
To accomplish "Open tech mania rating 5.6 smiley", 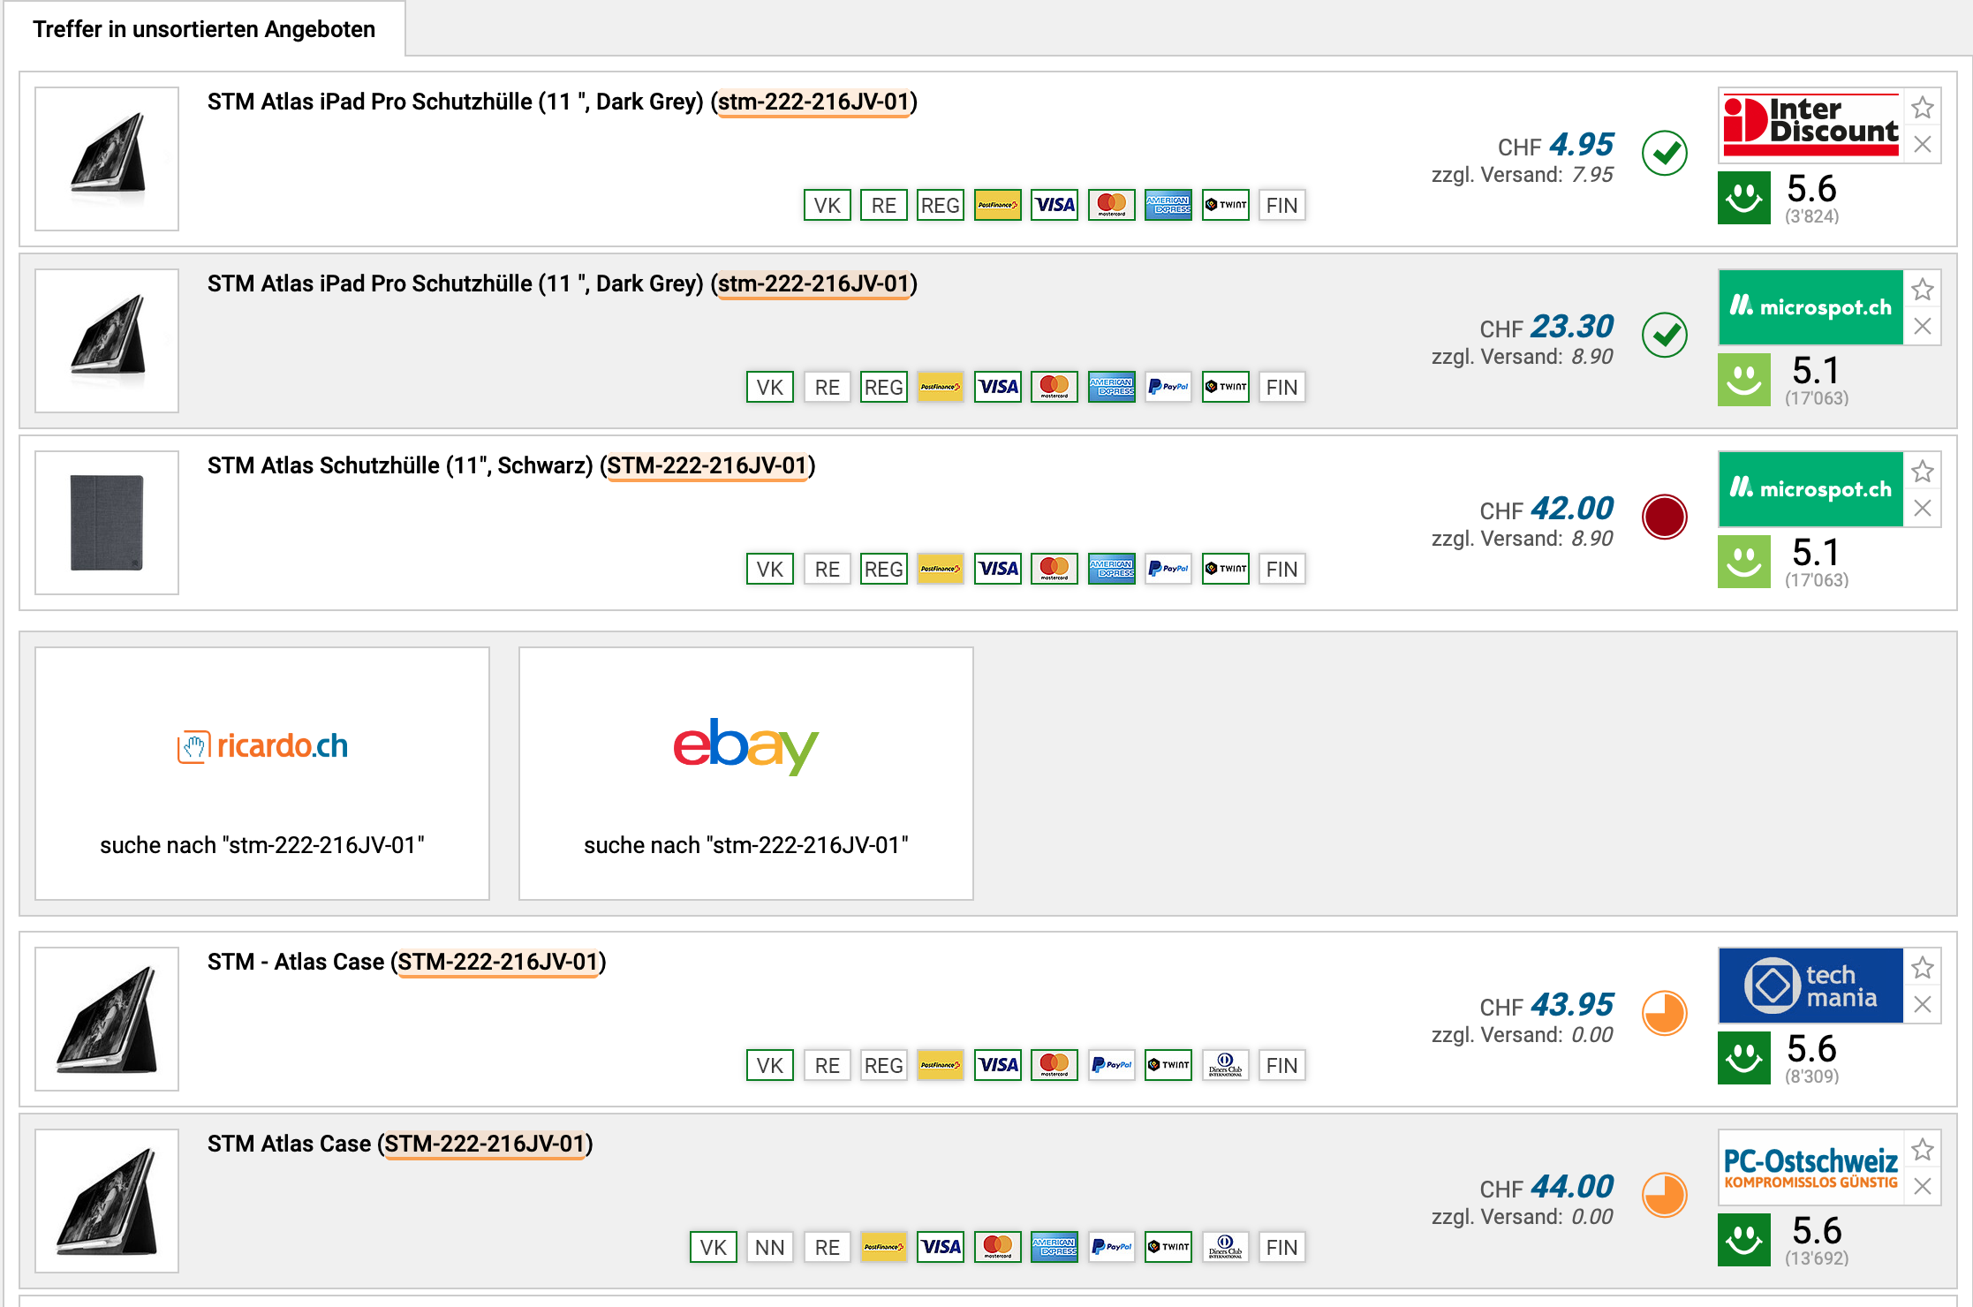I will [x=1743, y=1057].
